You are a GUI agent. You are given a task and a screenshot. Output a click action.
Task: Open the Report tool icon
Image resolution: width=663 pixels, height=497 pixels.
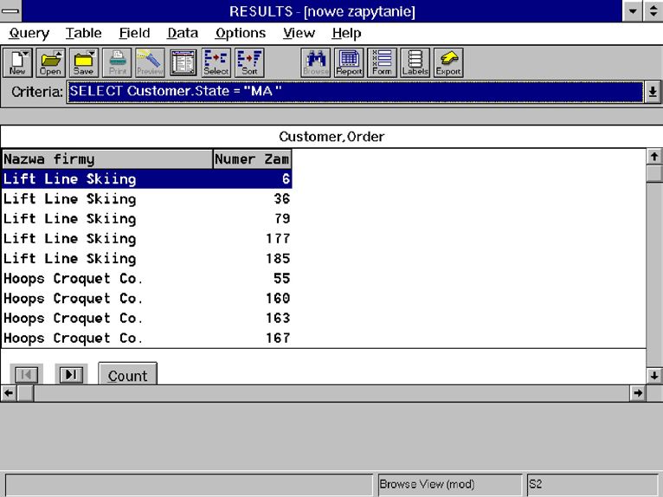pos(349,62)
